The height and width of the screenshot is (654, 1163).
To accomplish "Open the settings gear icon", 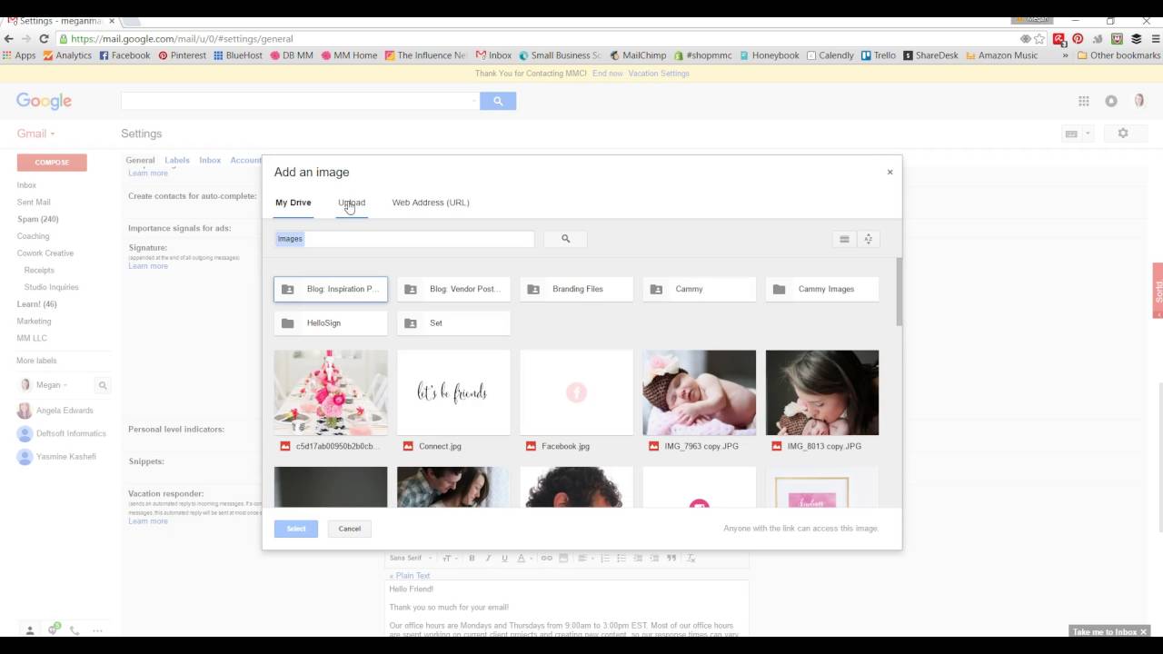I will pyautogui.click(x=1123, y=134).
